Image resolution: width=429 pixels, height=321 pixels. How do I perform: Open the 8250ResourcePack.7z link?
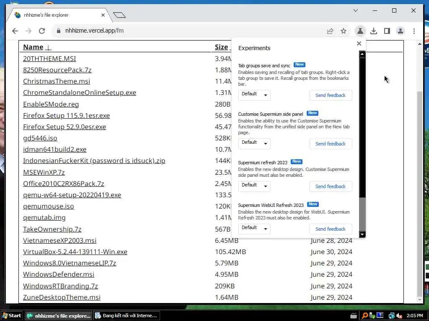57,70
